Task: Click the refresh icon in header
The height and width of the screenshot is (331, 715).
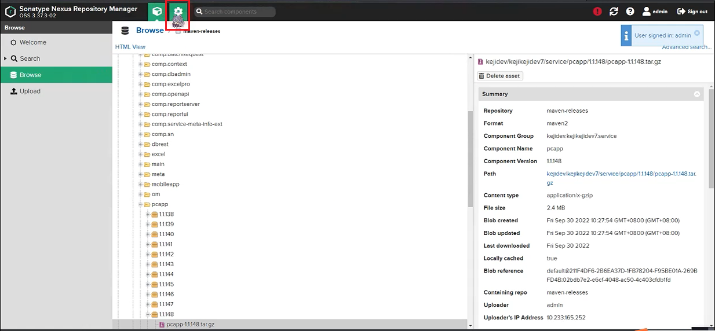Action: click(x=614, y=12)
